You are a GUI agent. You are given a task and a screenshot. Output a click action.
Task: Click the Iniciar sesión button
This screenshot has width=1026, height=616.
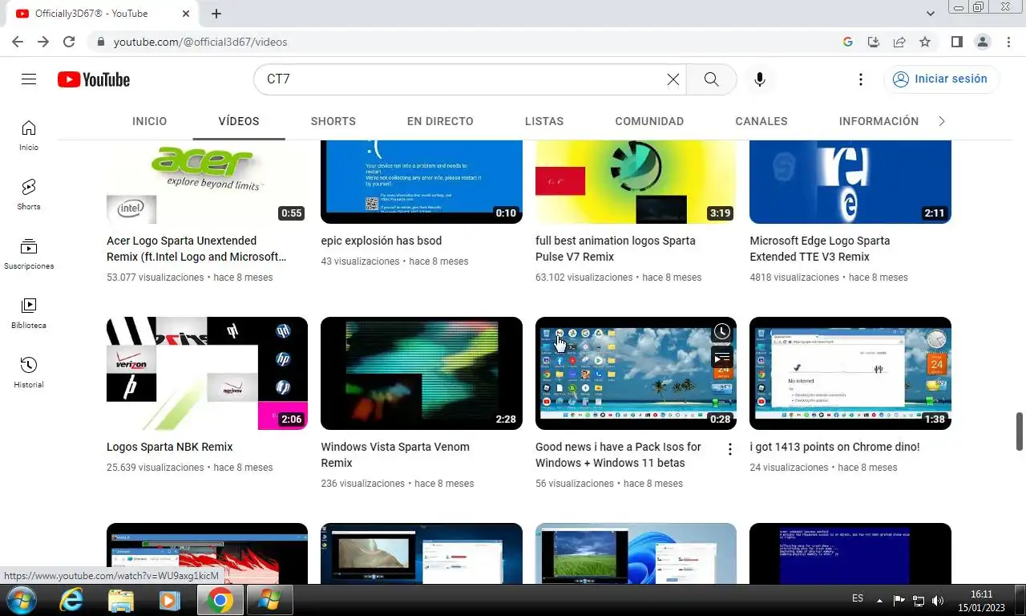tap(942, 79)
